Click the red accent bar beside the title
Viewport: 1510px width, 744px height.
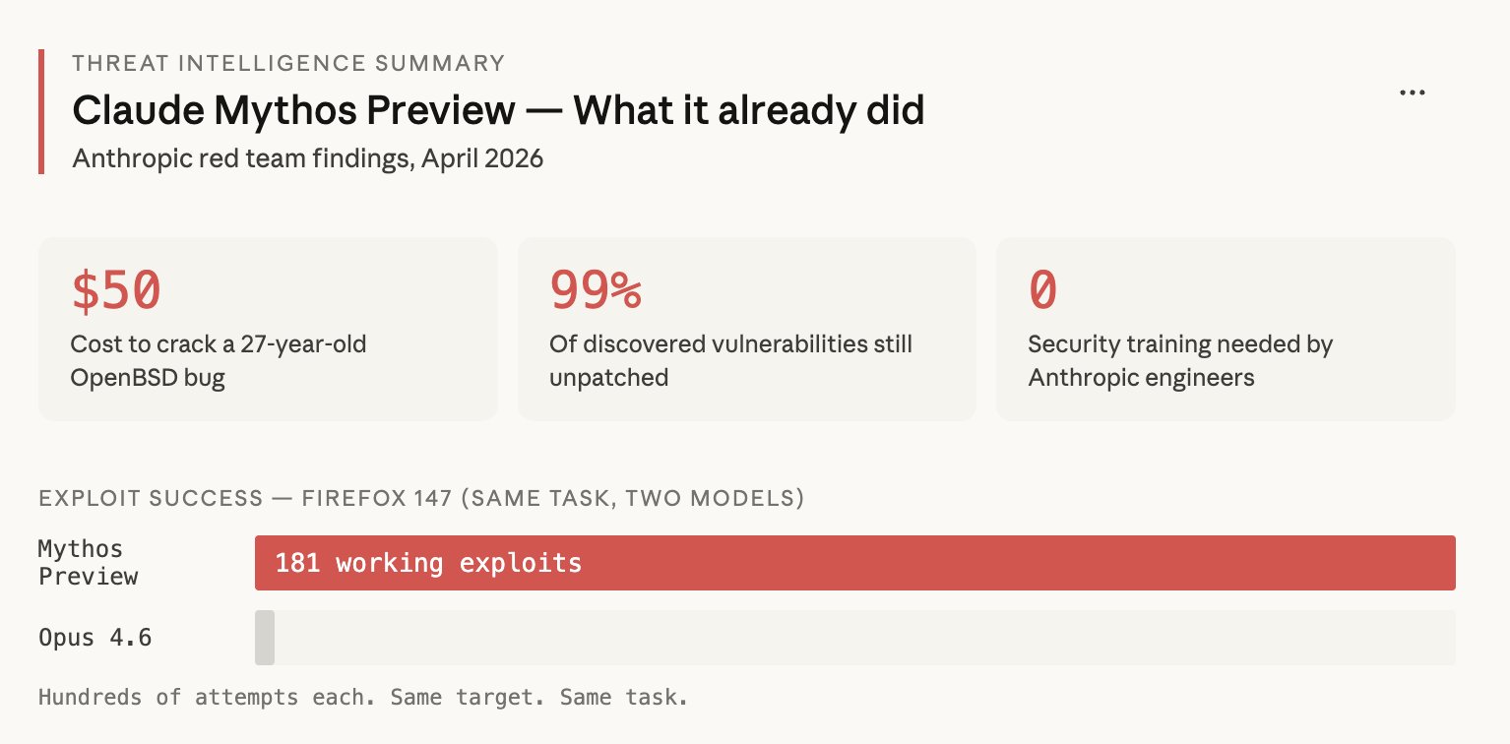click(x=41, y=111)
